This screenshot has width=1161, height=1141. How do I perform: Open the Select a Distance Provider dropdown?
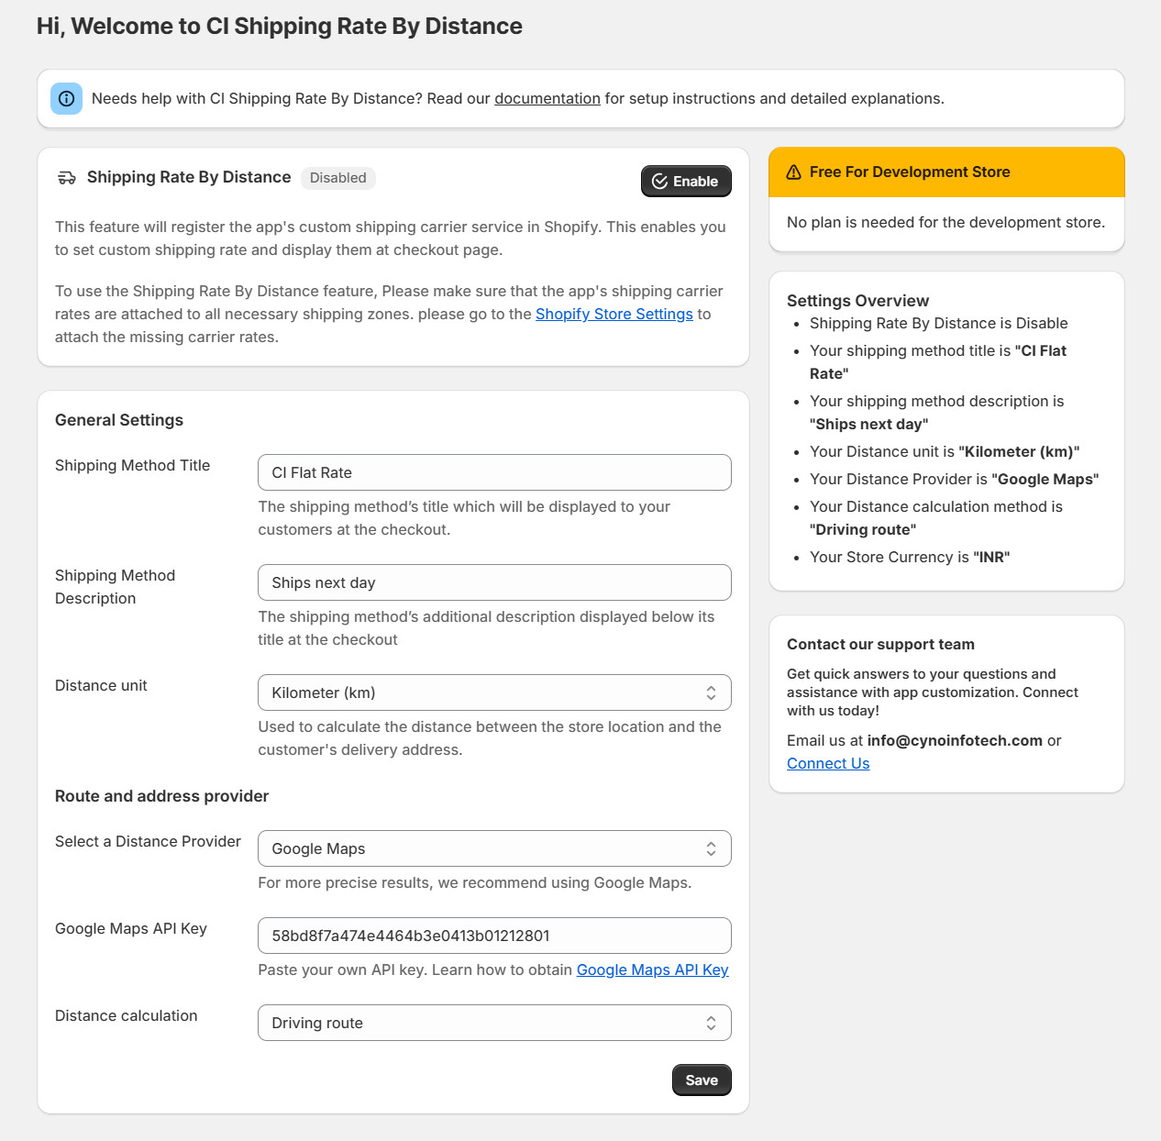[494, 848]
